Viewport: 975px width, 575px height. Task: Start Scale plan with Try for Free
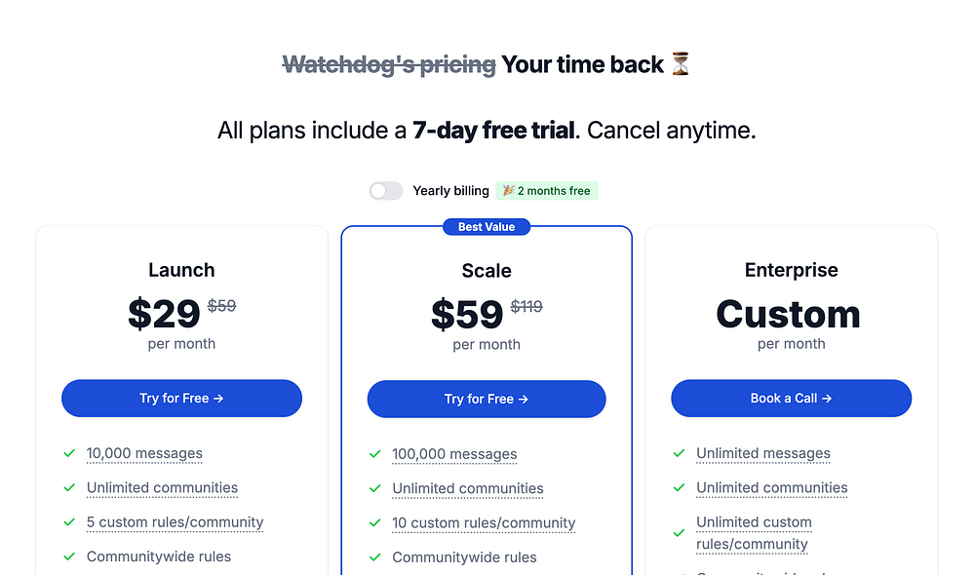[x=487, y=399]
